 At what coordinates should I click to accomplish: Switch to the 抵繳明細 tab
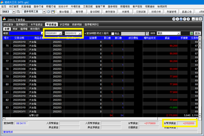pos(77,24)
